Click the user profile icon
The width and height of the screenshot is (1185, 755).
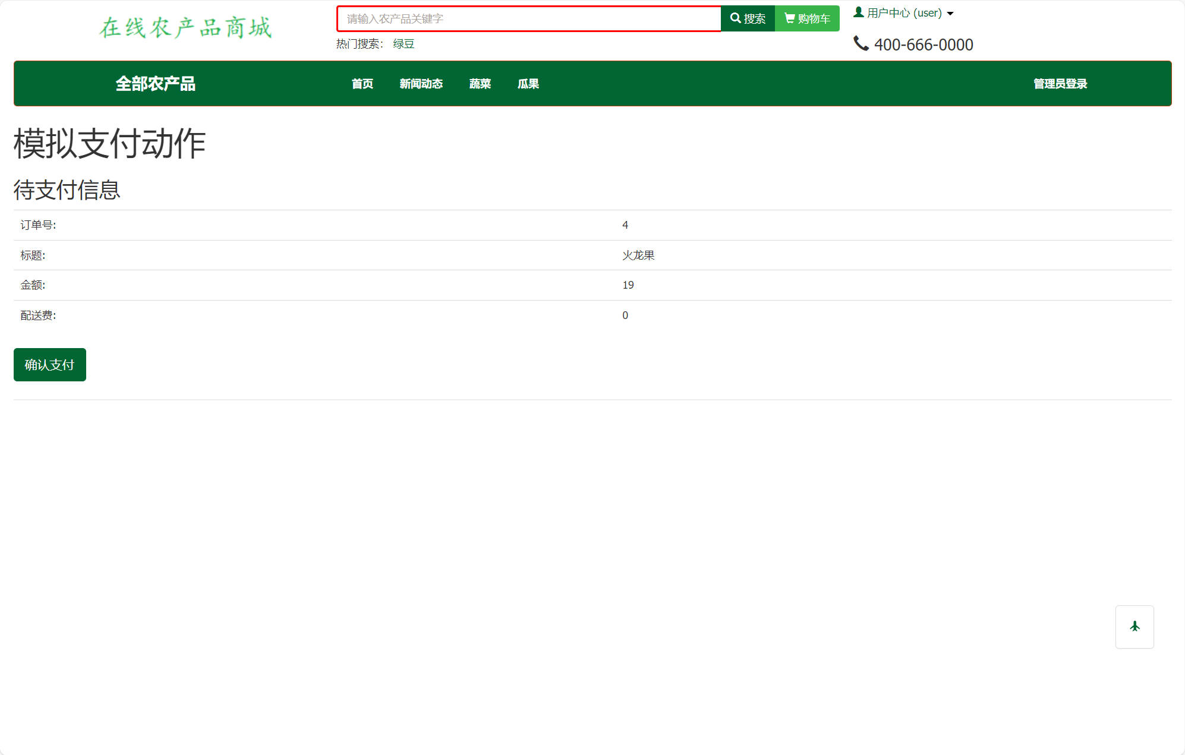tap(858, 12)
